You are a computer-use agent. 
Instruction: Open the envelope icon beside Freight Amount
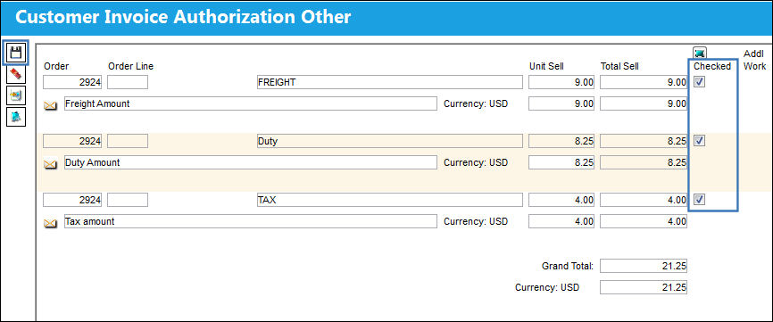pos(50,105)
